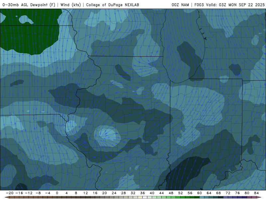Viewport: 266px width, 199px height.
Task: Click the "College of DuPage NEXLAB" credit text
Action: coord(112,5)
